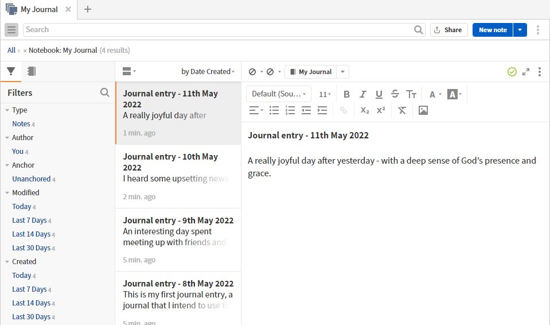Open the notebook selector dropdown arrow
The width and height of the screenshot is (550, 325).
tap(343, 72)
